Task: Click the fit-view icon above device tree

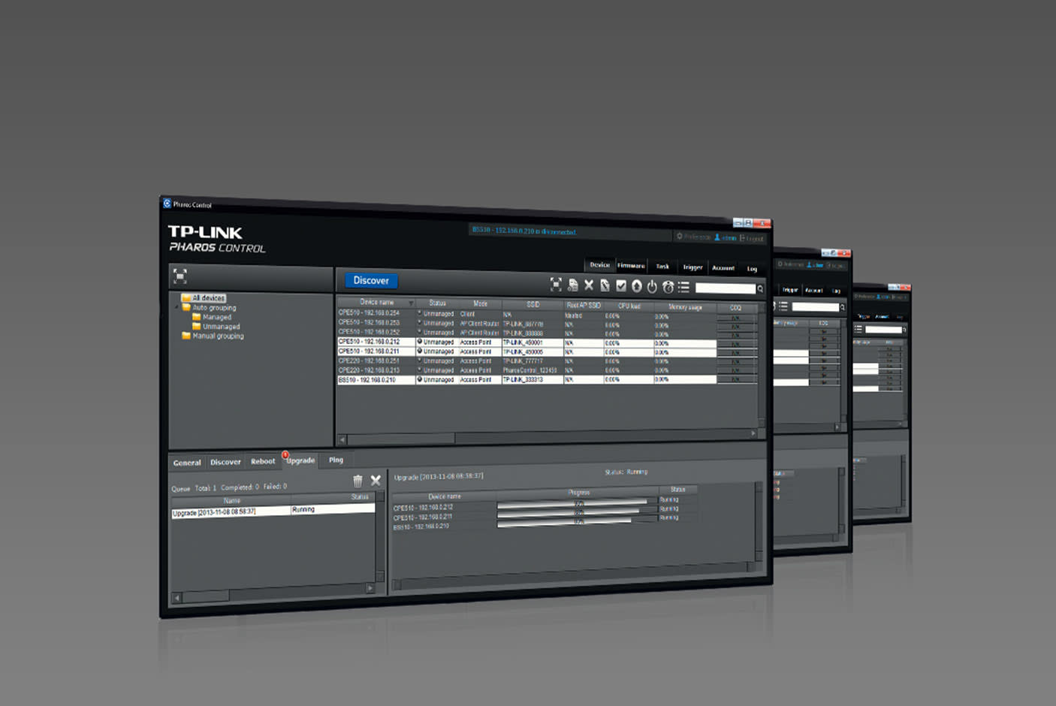Action: 180,276
